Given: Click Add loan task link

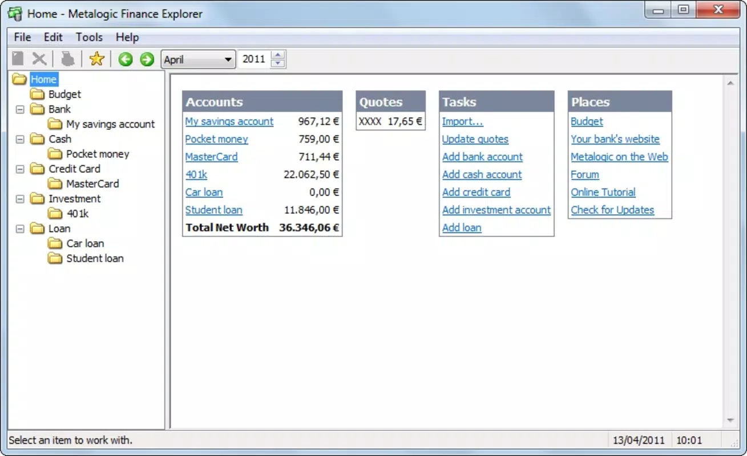Looking at the screenshot, I should 462,227.
